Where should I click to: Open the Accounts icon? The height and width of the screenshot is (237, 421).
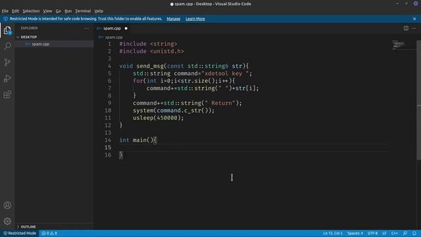click(x=7, y=205)
